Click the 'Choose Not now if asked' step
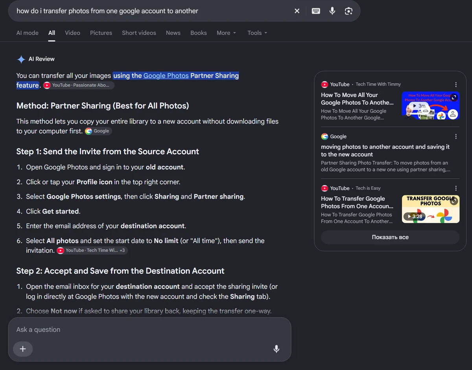The width and height of the screenshot is (472, 370). click(x=149, y=311)
